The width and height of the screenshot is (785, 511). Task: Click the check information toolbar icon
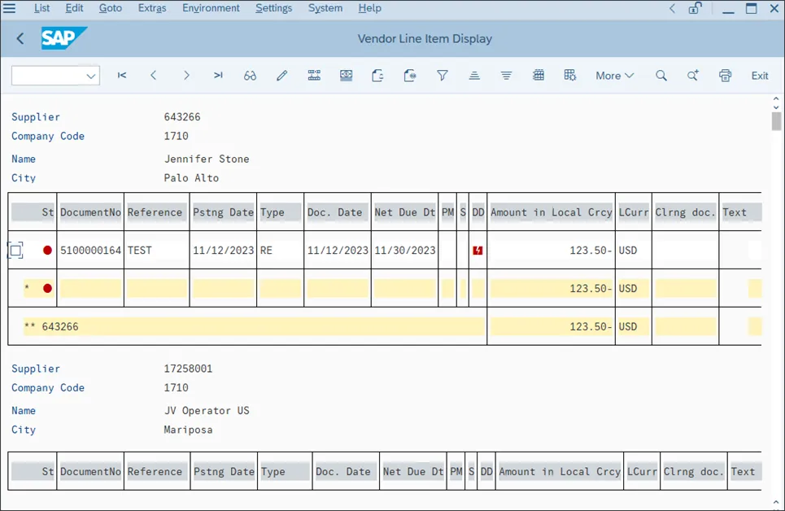pyautogui.click(x=346, y=75)
